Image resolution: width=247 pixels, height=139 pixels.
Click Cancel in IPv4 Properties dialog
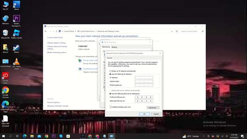(x=156, y=114)
